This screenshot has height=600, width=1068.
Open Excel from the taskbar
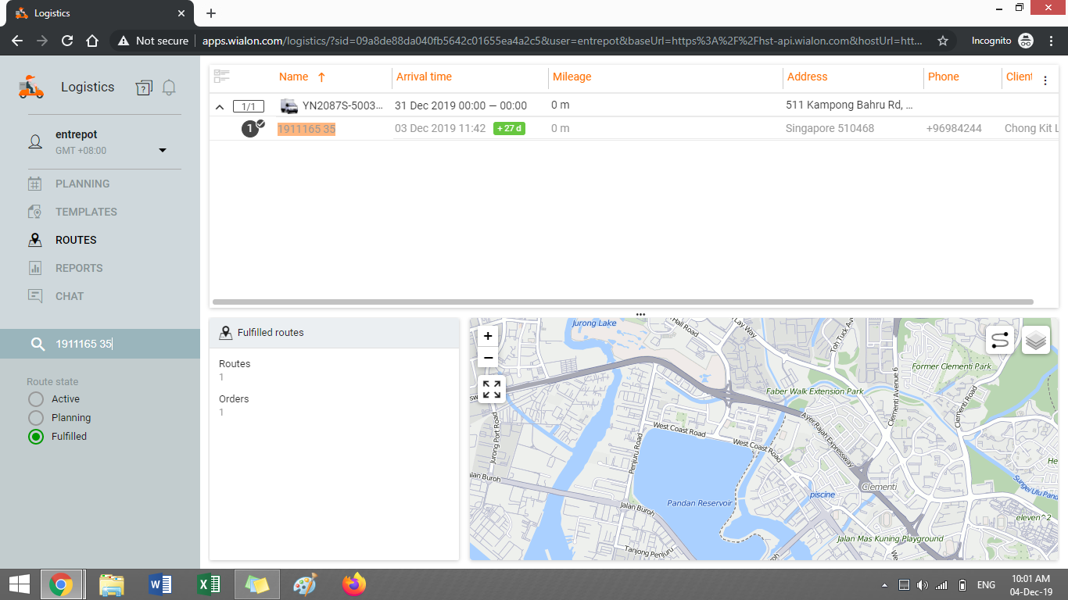[208, 584]
